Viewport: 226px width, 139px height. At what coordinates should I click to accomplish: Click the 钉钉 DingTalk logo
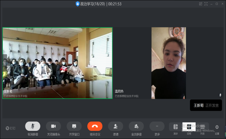(10, 128)
